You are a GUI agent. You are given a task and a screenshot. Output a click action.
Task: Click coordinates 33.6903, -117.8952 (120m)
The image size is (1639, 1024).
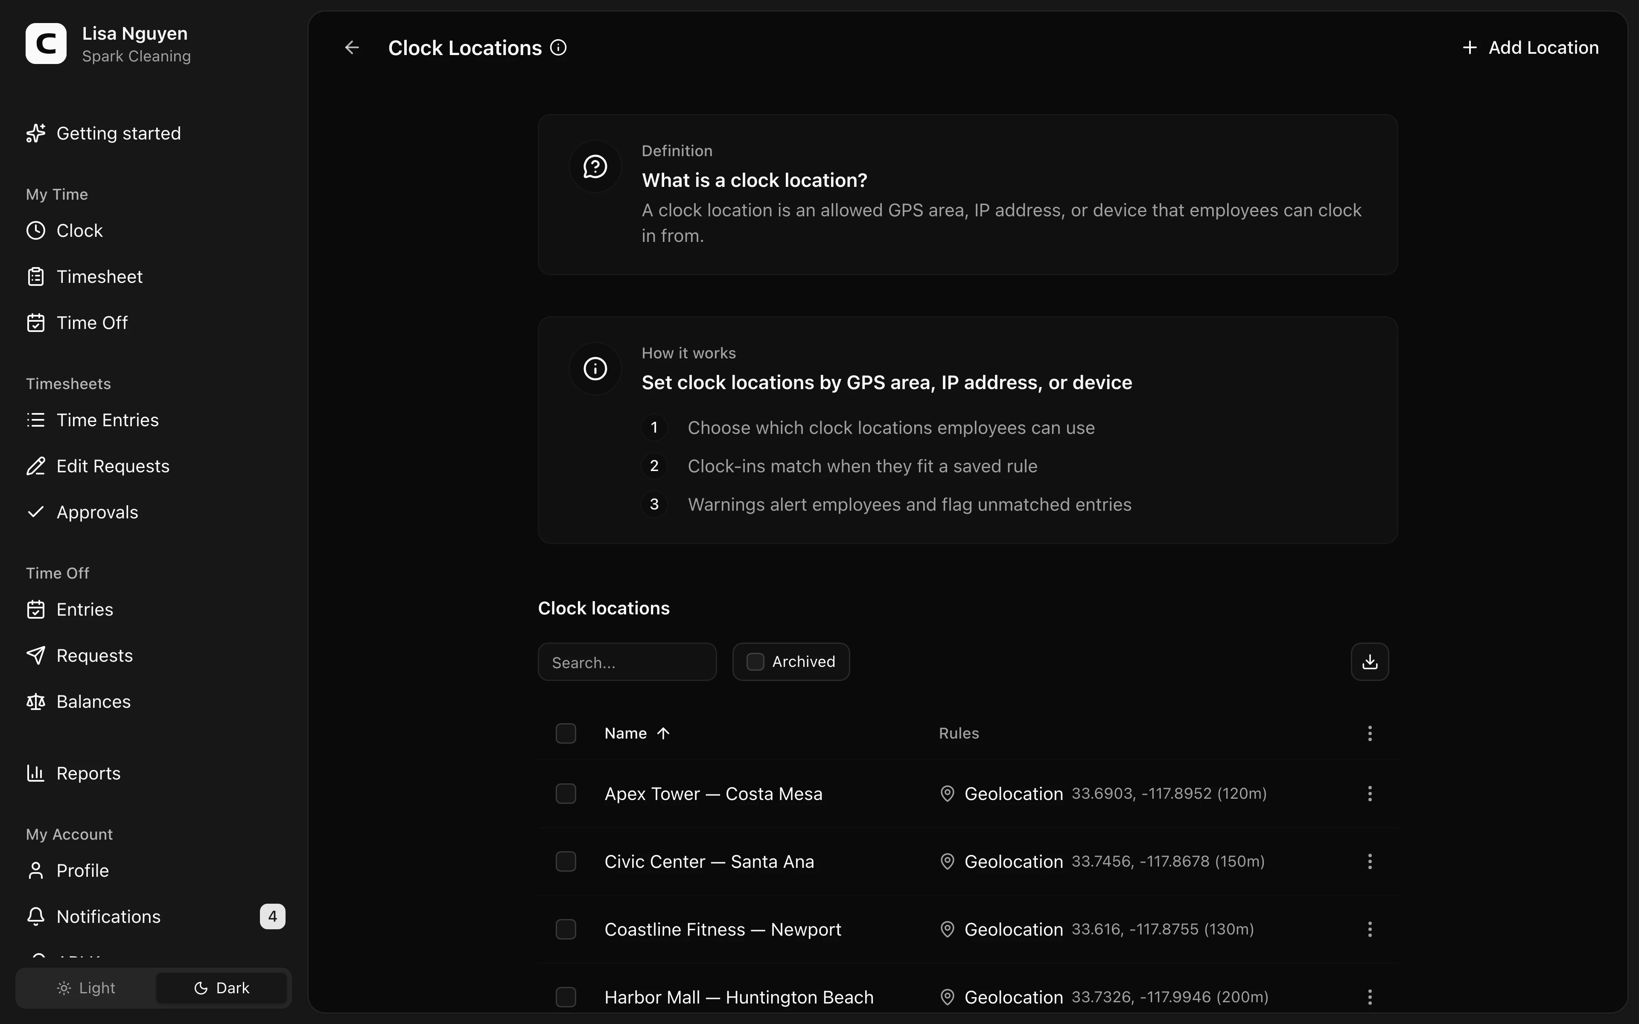[x=1169, y=794]
